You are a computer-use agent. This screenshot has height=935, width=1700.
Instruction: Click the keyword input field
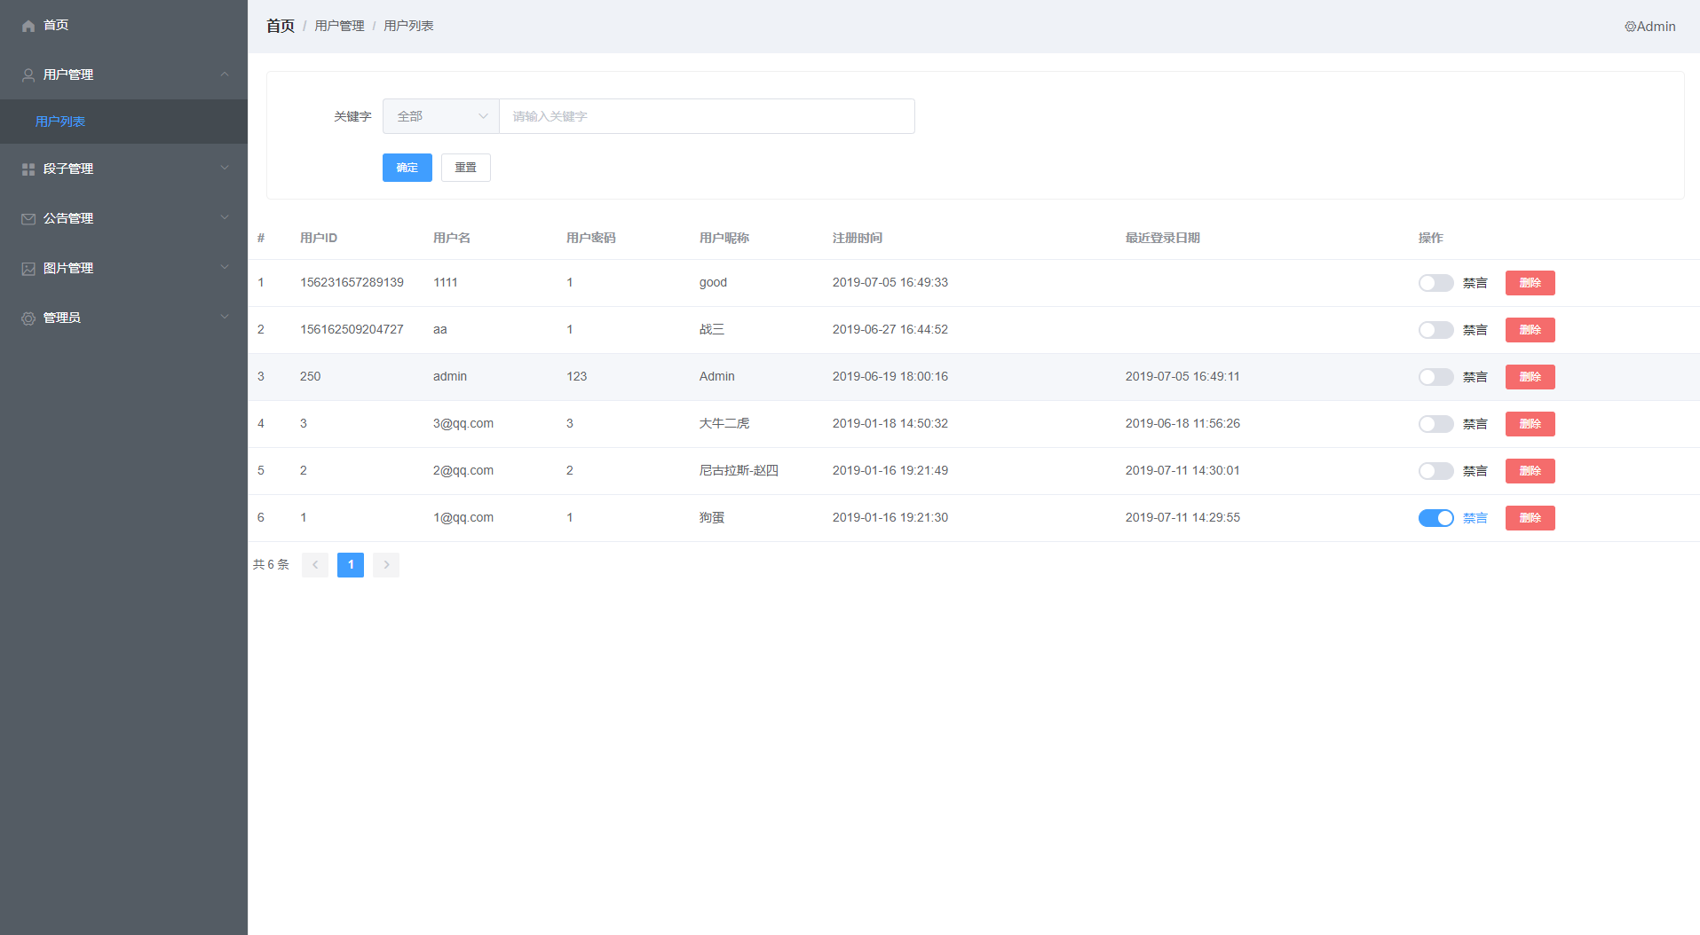point(708,116)
